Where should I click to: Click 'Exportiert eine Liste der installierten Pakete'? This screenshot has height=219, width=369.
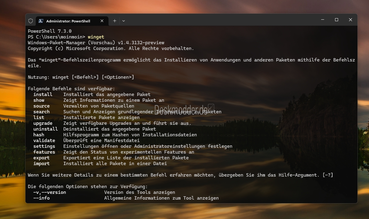click(x=126, y=158)
